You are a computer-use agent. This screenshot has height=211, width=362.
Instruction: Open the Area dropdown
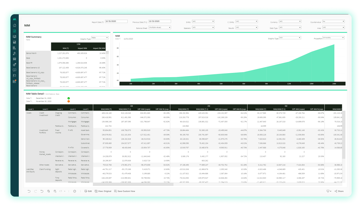coord(334,27)
